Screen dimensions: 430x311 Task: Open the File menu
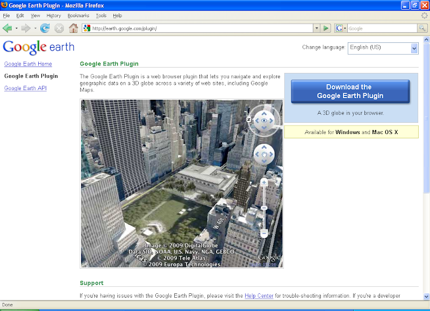click(6, 16)
